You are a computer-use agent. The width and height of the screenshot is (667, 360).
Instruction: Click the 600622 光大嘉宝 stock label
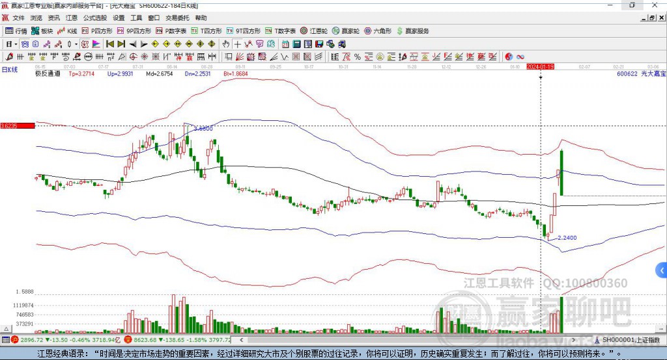pos(642,73)
